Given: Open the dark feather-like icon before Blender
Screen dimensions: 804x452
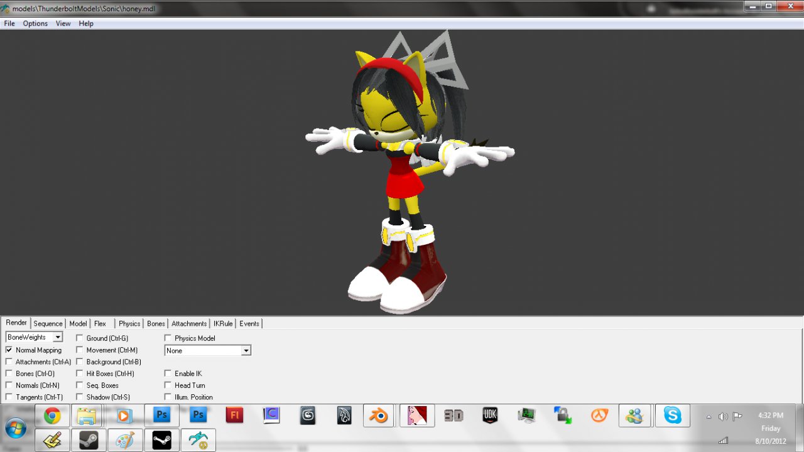Looking at the screenshot, I should point(344,416).
